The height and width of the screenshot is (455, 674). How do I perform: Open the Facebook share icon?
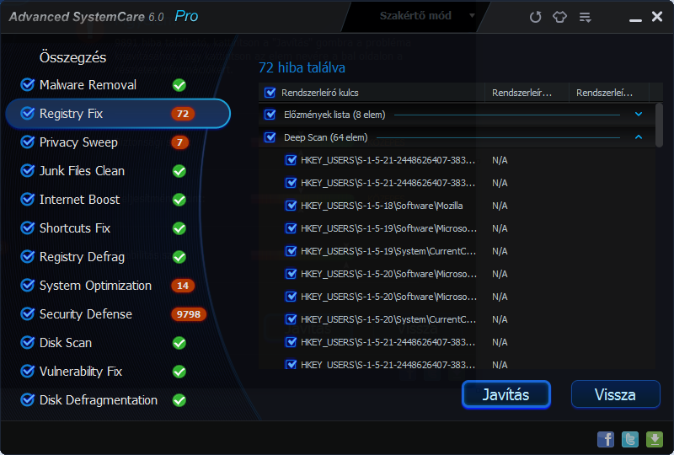tap(606, 439)
